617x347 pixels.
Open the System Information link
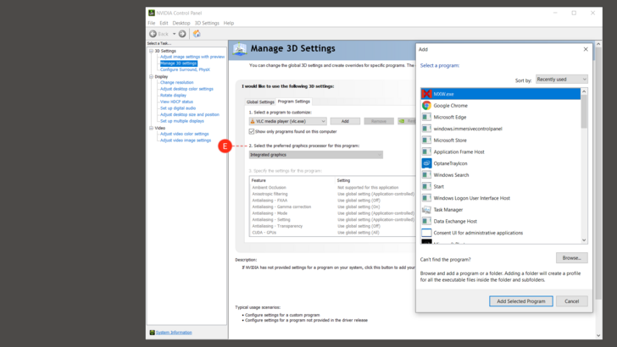[174, 333]
